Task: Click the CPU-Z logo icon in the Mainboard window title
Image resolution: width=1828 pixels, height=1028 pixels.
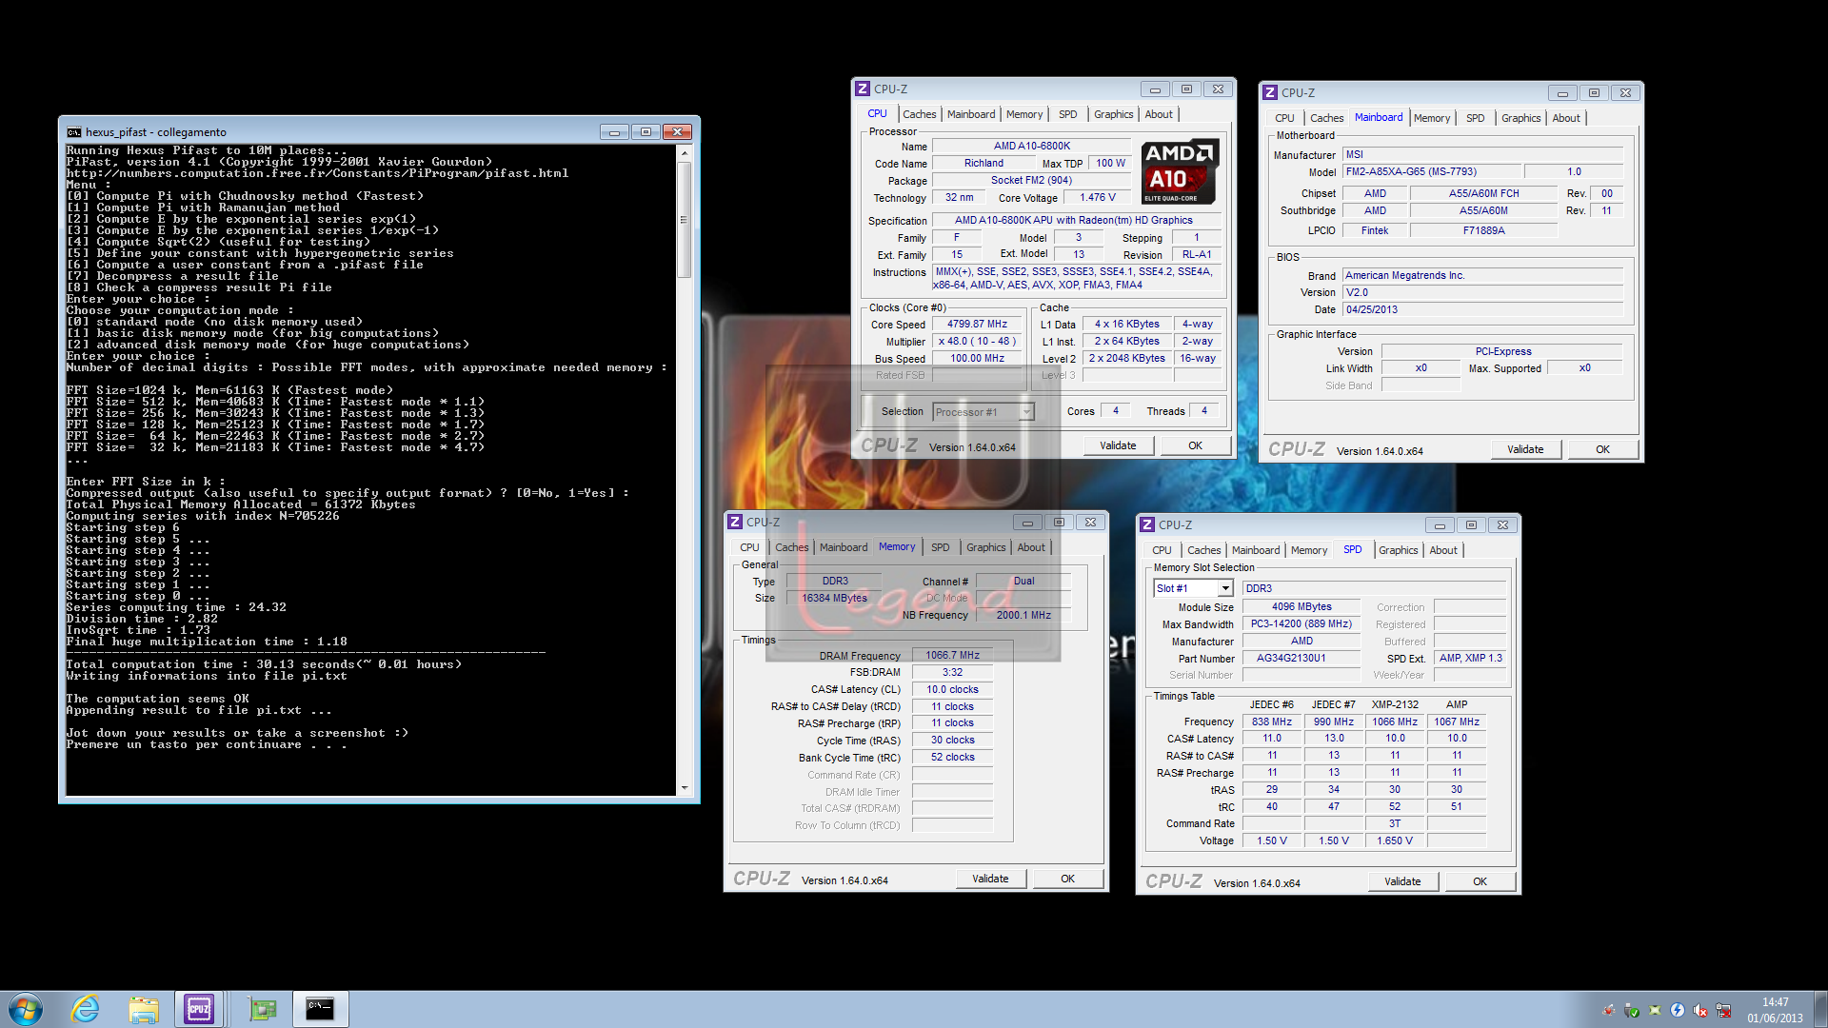Action: tap(1270, 92)
